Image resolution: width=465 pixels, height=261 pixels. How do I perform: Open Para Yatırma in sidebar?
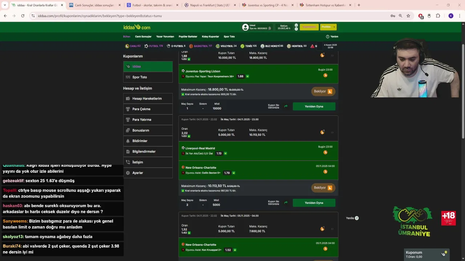coord(148,120)
